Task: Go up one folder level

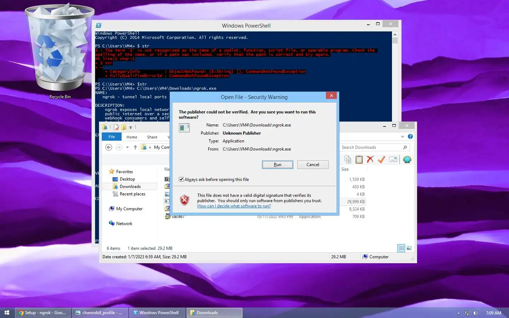Action: click(x=135, y=147)
